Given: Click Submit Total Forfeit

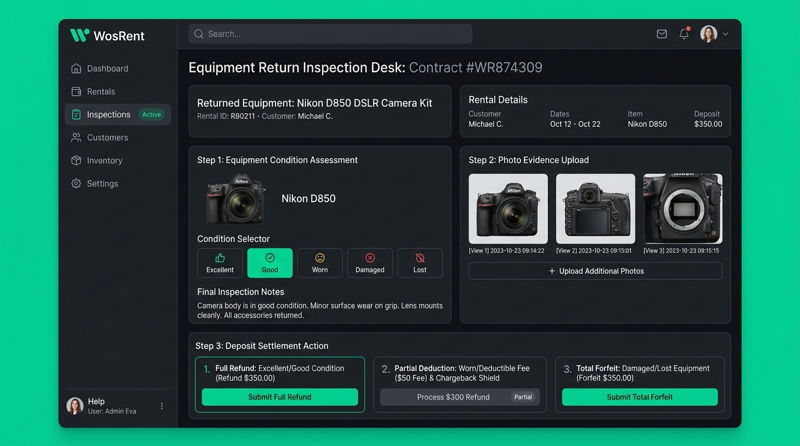Looking at the screenshot, I should (x=640, y=397).
